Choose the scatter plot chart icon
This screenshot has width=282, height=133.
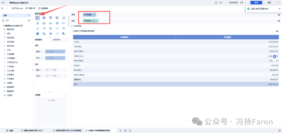pos(57,34)
